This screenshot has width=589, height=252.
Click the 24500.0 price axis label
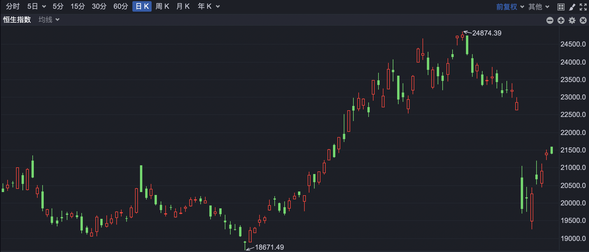[x=573, y=44]
